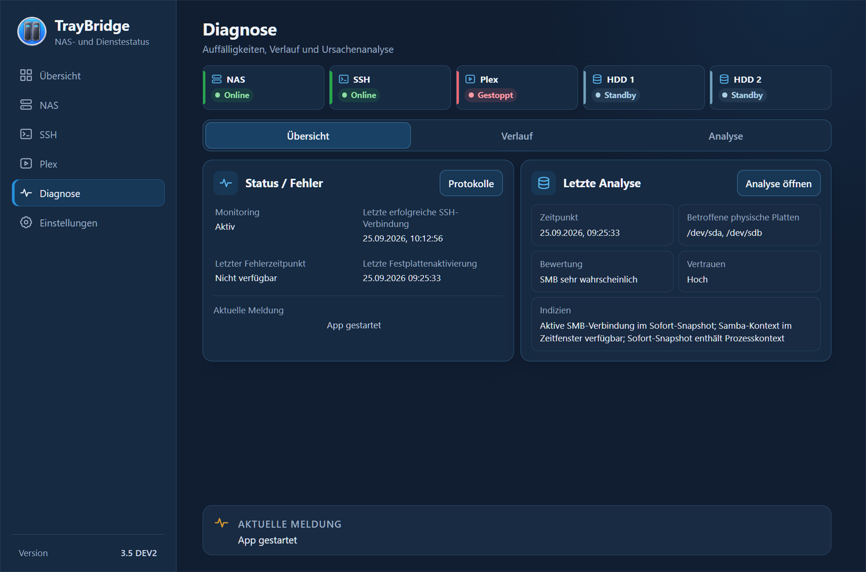This screenshot has width=866, height=572.
Task: Click the Plex play icon in sidebar
Action: tap(26, 164)
